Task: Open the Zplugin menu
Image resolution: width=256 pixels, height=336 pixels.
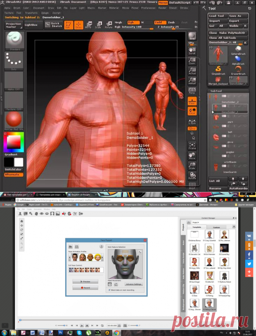Action: (45, 13)
